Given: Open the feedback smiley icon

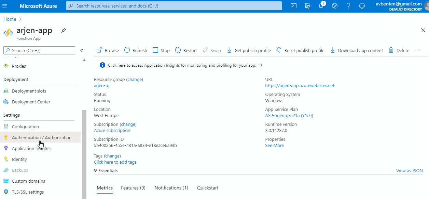Looking at the screenshot, I should (x=362, y=6).
